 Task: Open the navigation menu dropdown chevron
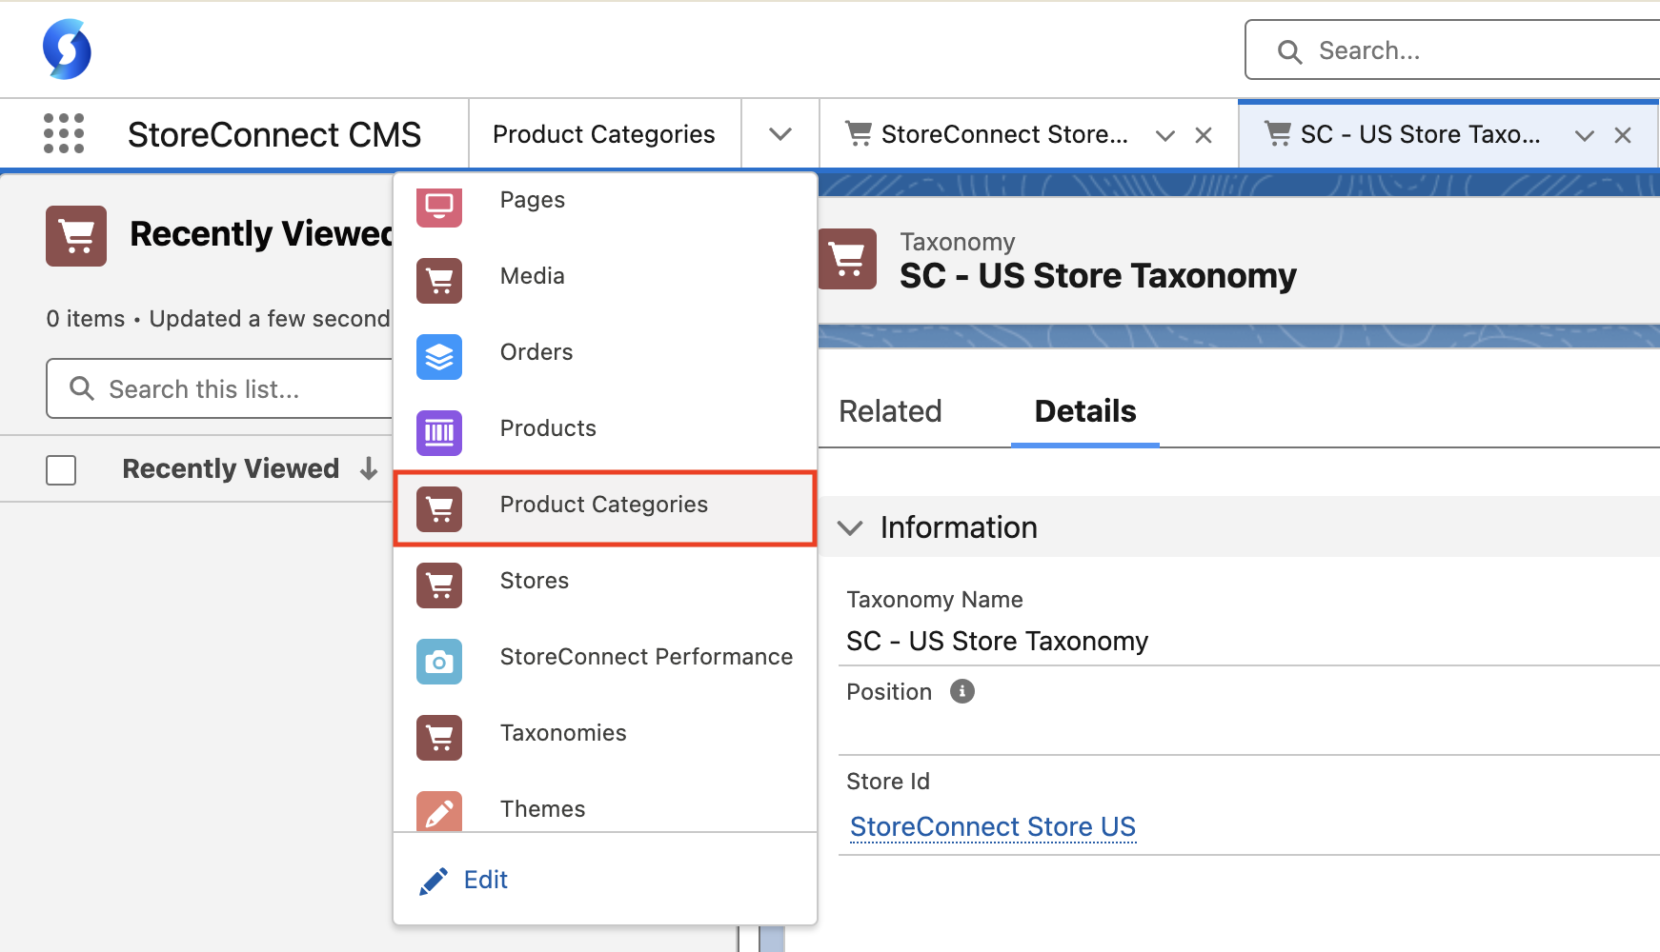tap(780, 134)
